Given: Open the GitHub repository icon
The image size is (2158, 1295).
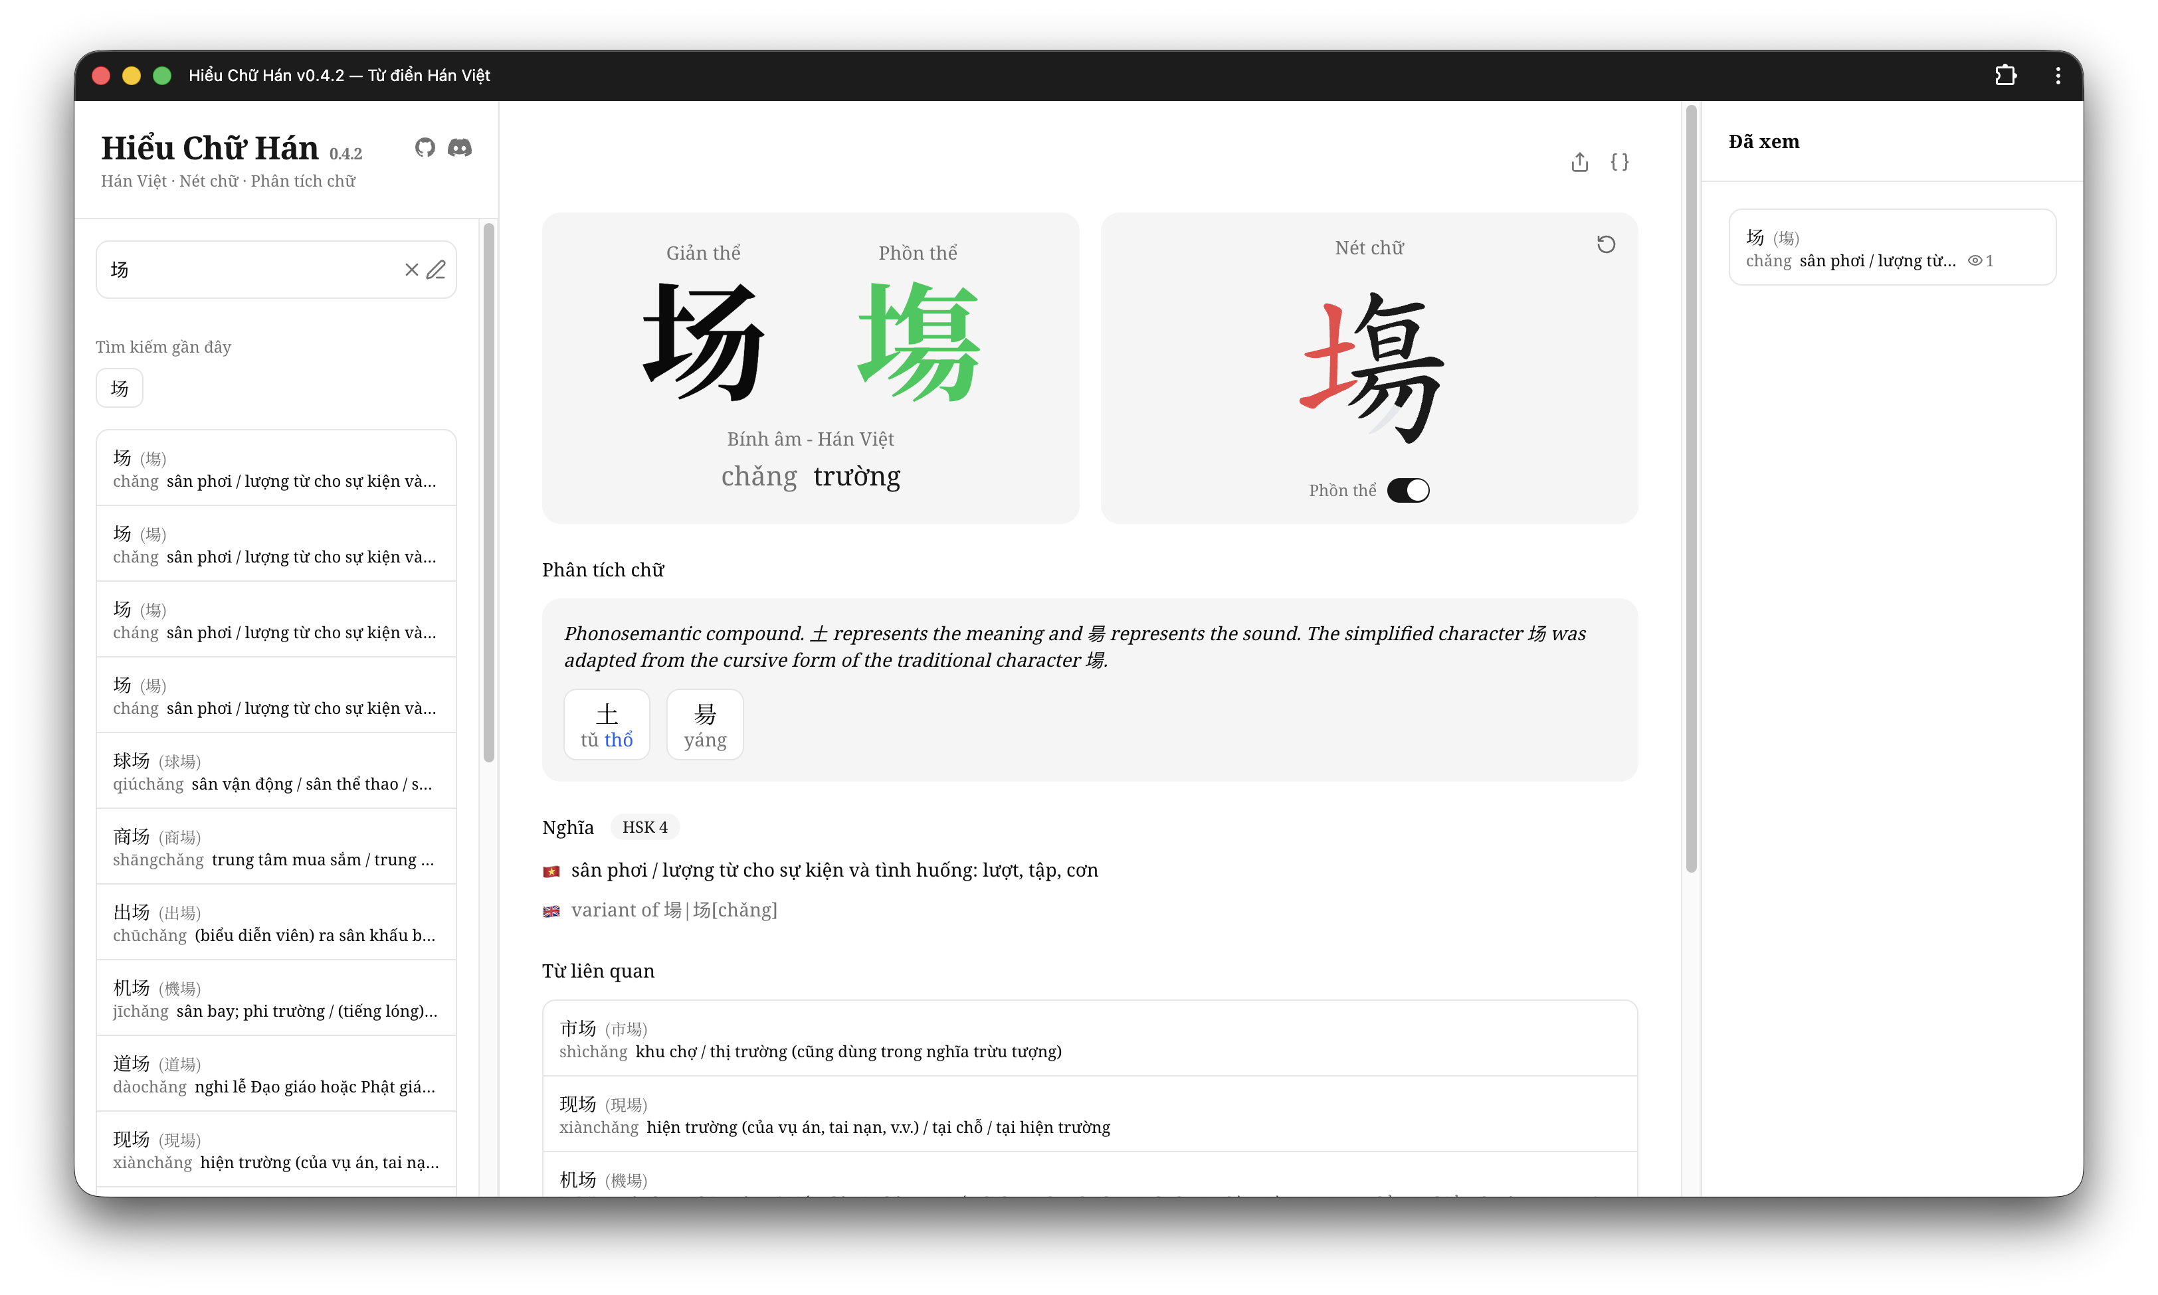Looking at the screenshot, I should tap(425, 147).
